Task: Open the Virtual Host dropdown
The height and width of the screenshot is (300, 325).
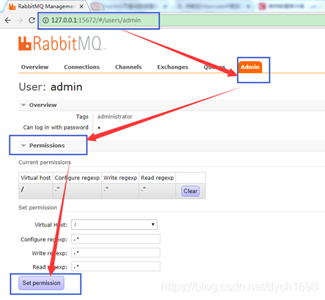Action: (x=114, y=225)
